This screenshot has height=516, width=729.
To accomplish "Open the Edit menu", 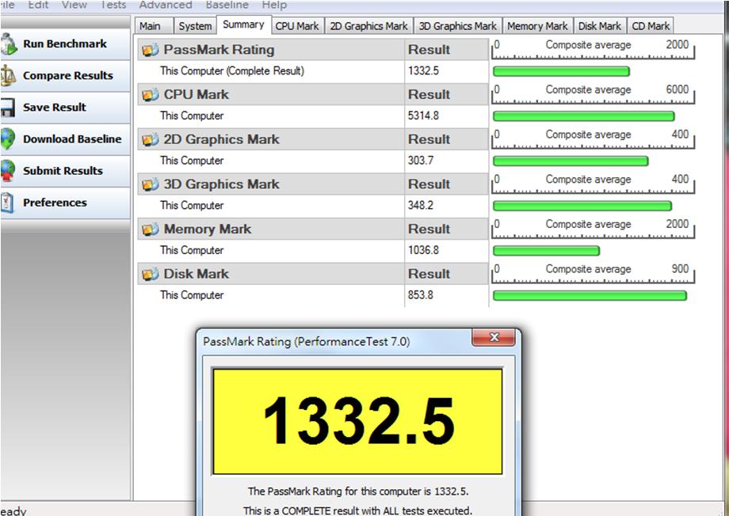I will click(38, 5).
